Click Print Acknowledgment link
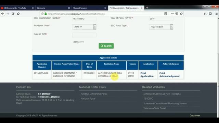This screenshot has height=123, width=219. (x=169, y=74)
